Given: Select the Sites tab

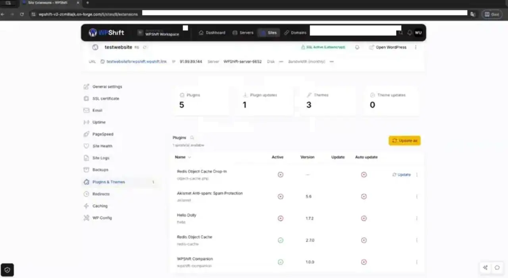Looking at the screenshot, I should click(x=269, y=33).
